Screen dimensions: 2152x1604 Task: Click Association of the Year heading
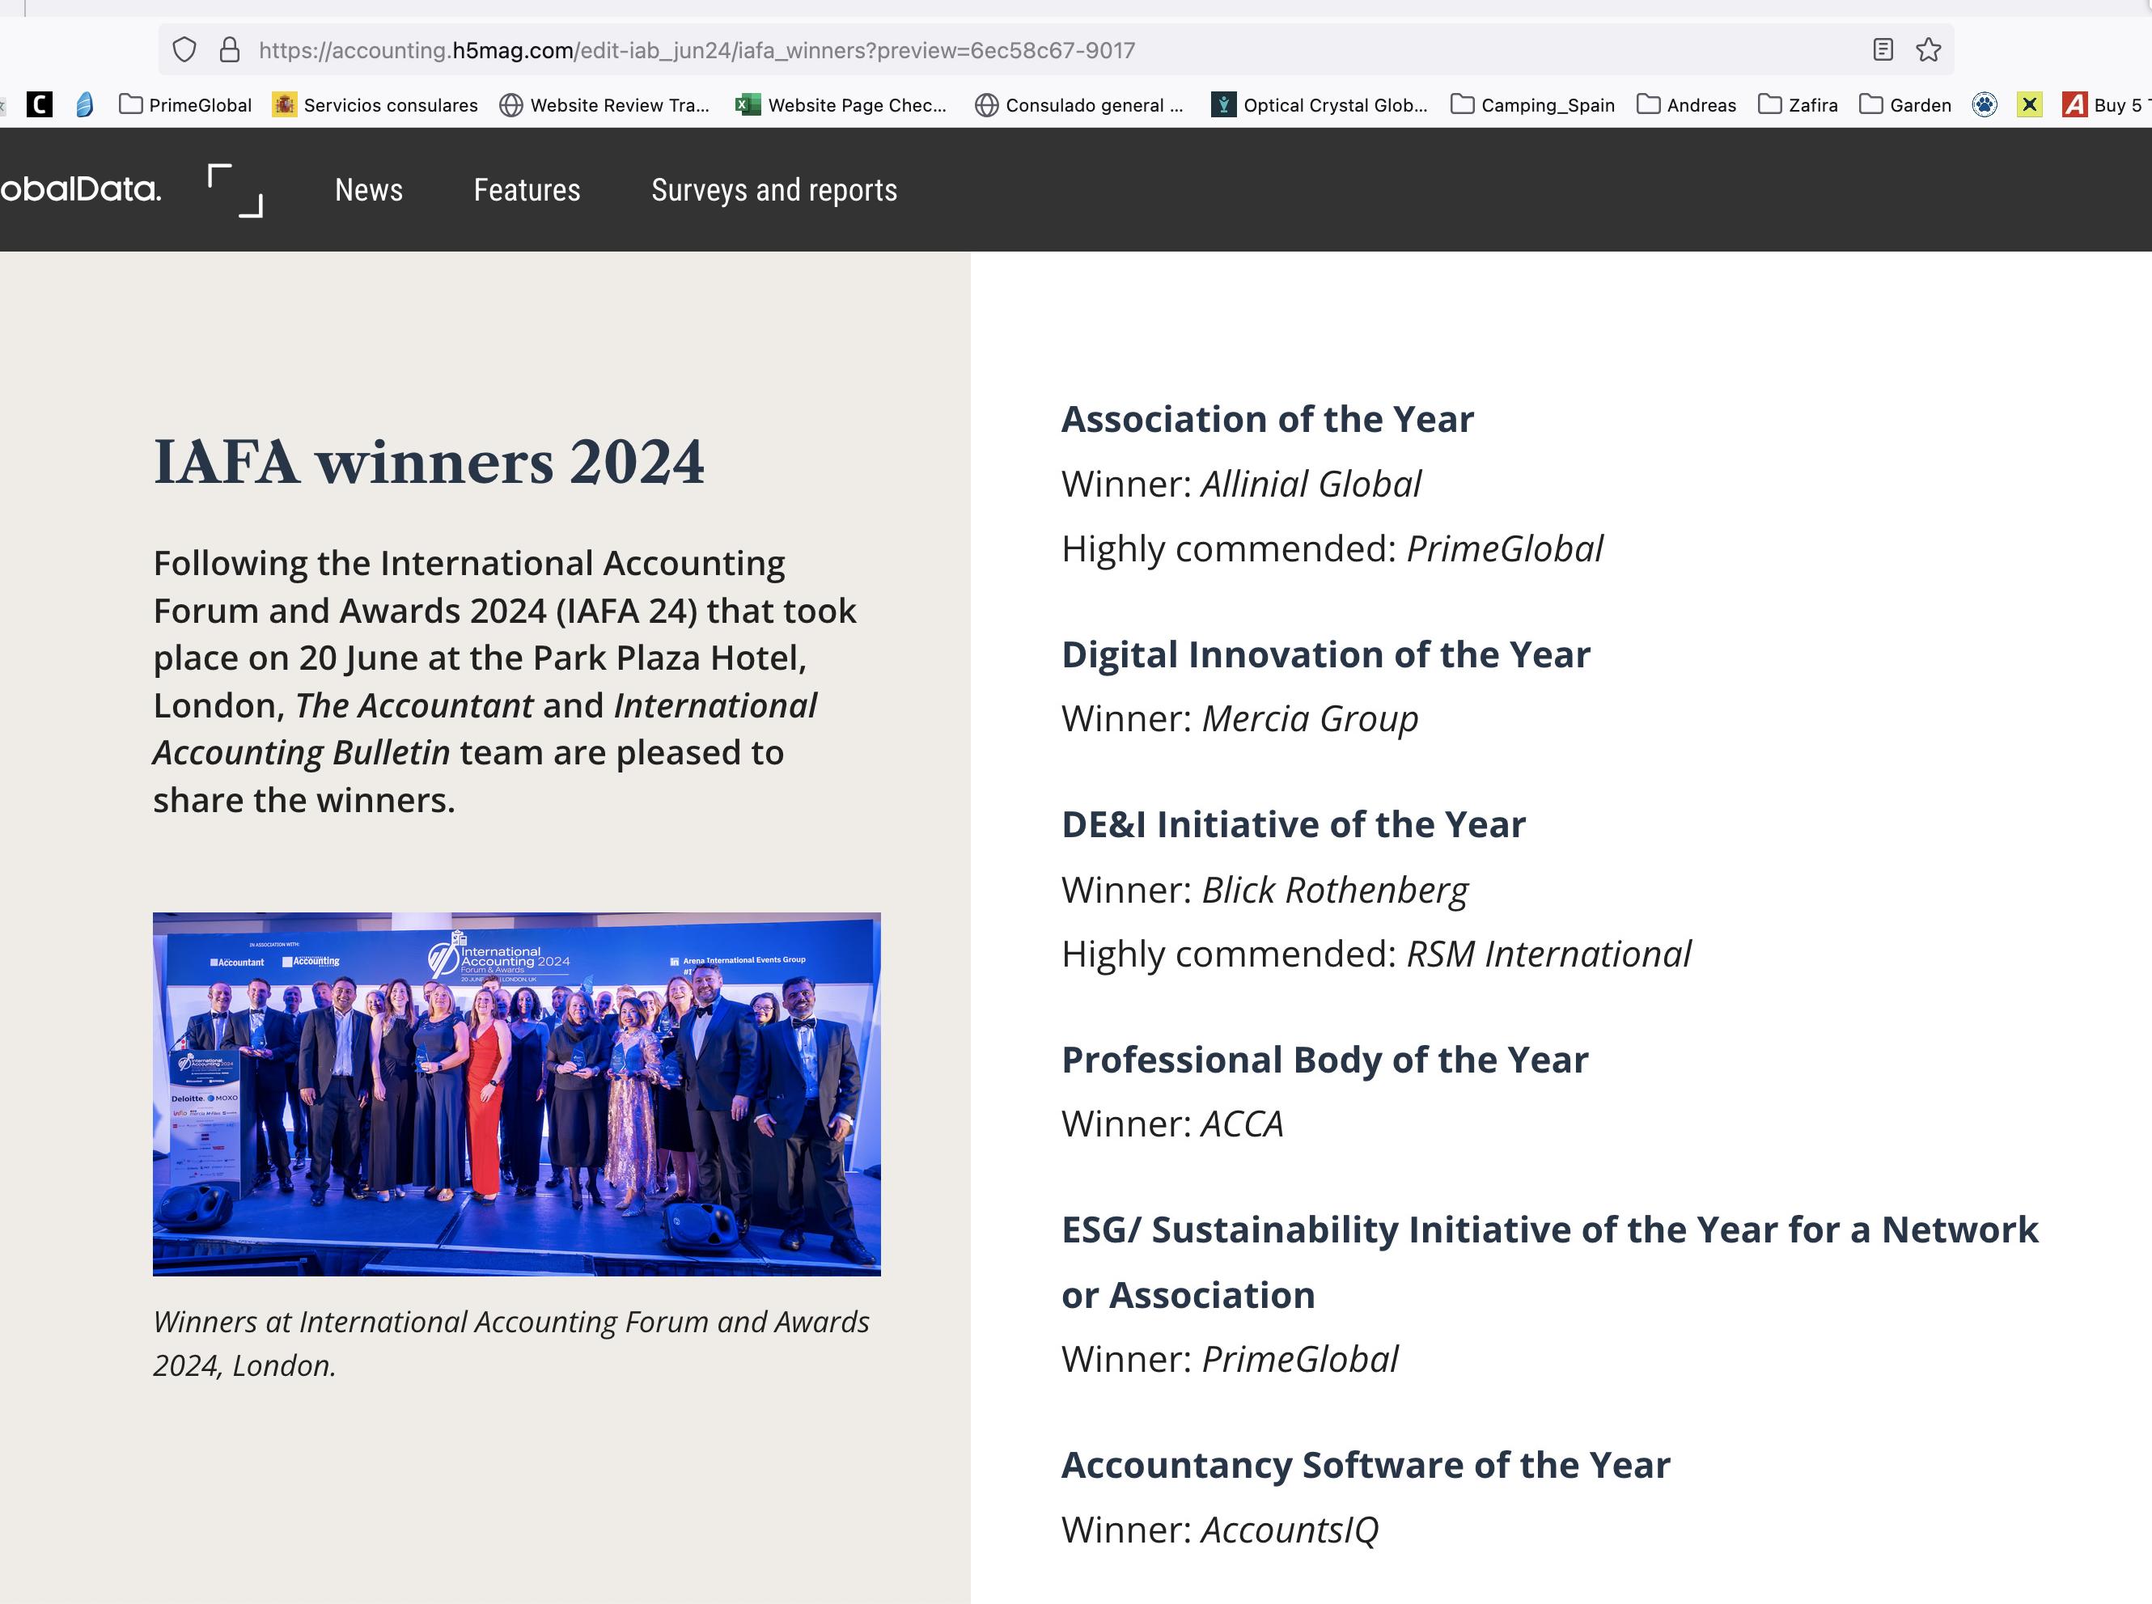[1269, 420]
